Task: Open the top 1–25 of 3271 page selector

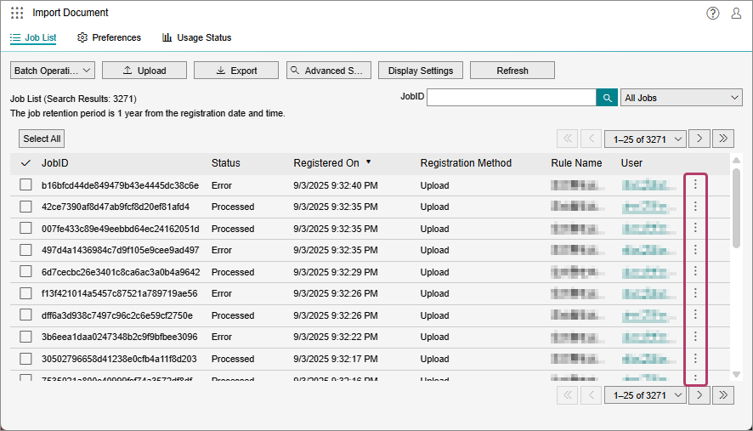Action: 645,139
